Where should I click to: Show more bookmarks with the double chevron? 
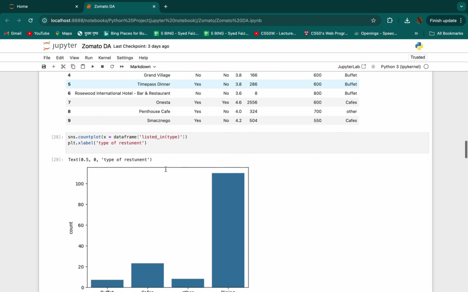[416, 33]
